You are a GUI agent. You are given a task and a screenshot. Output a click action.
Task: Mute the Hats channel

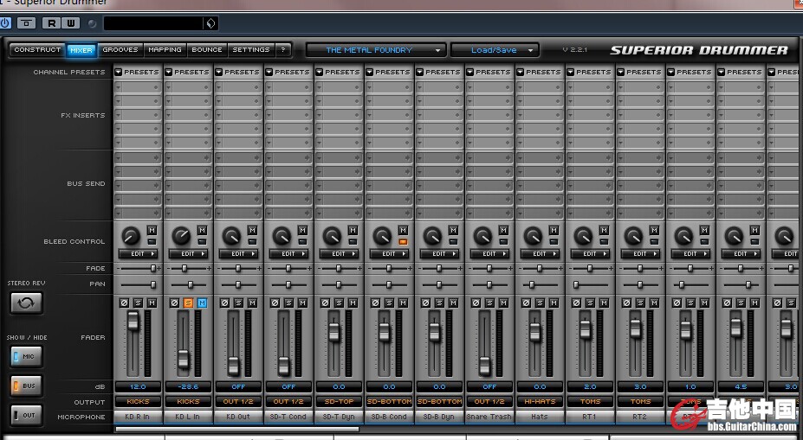click(554, 303)
